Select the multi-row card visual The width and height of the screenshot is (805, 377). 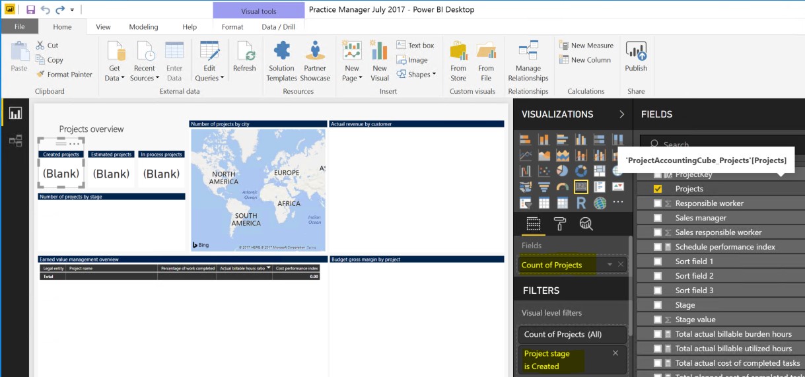(x=600, y=188)
